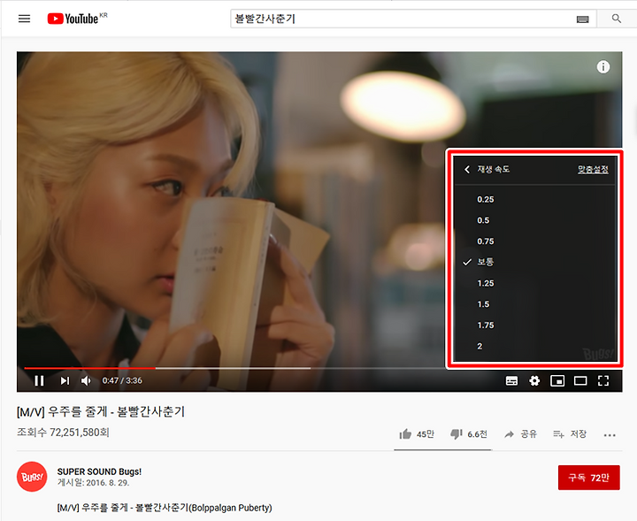
Task: Share the video 공유
Action: pos(520,434)
